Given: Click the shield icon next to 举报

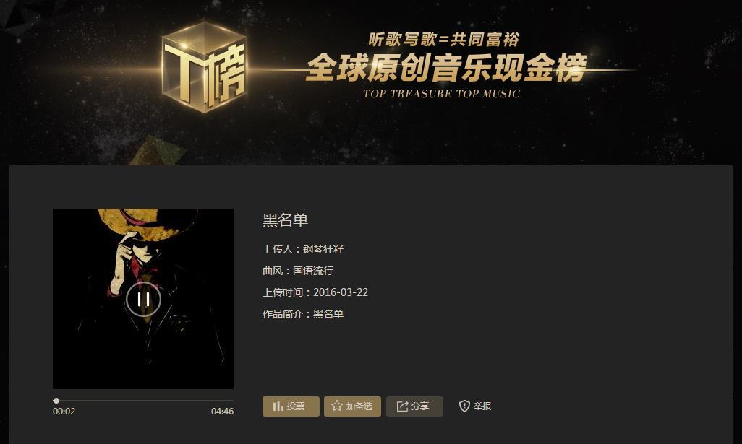Looking at the screenshot, I should tap(464, 406).
